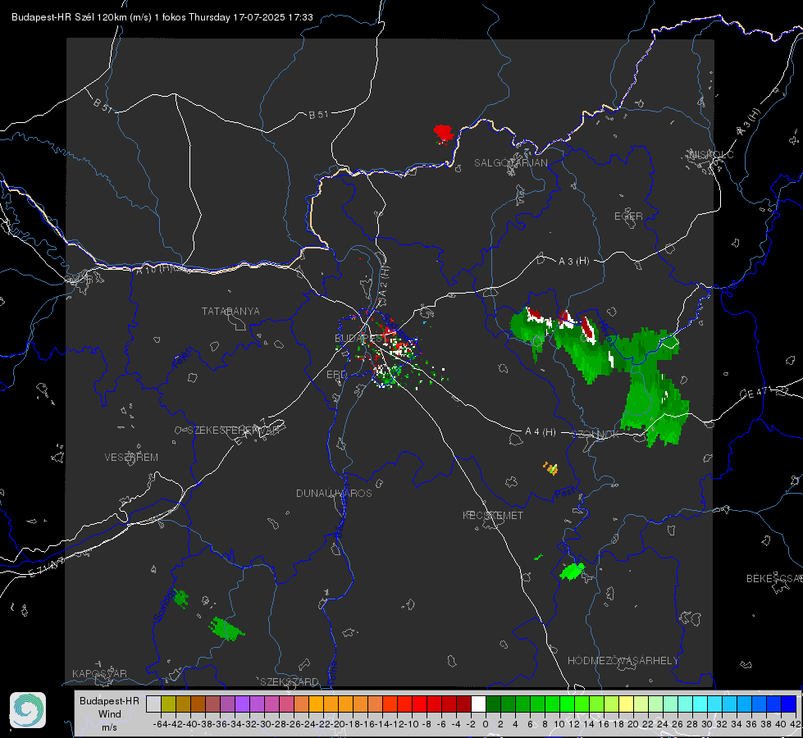803x738 pixels.
Task: Click the green echo northeast of Kaposvár
Action: point(226,629)
